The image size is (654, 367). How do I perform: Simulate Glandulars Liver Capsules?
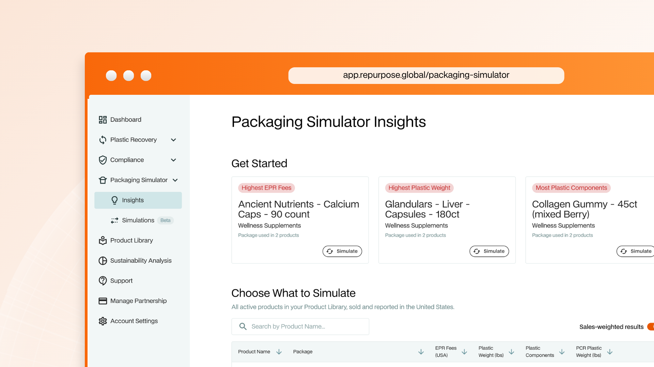tap(489, 251)
